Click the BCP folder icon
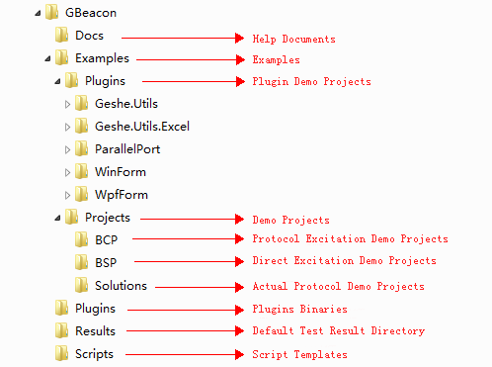 [x=81, y=239]
